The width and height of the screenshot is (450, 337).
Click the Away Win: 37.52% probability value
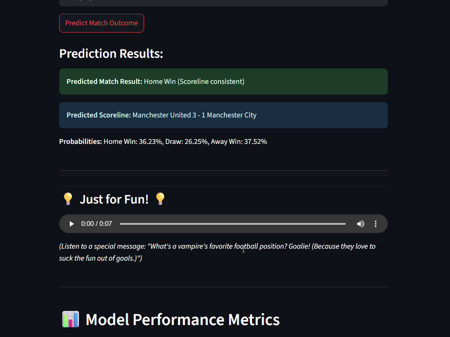pyautogui.click(x=238, y=142)
